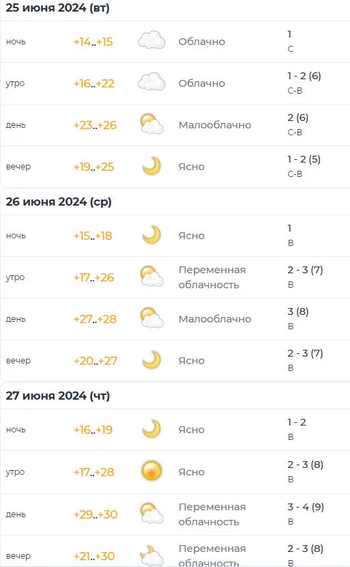Click cloud icon for June 25 morning

(x=151, y=82)
